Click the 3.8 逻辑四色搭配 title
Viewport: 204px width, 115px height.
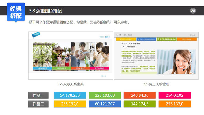click(x=45, y=11)
